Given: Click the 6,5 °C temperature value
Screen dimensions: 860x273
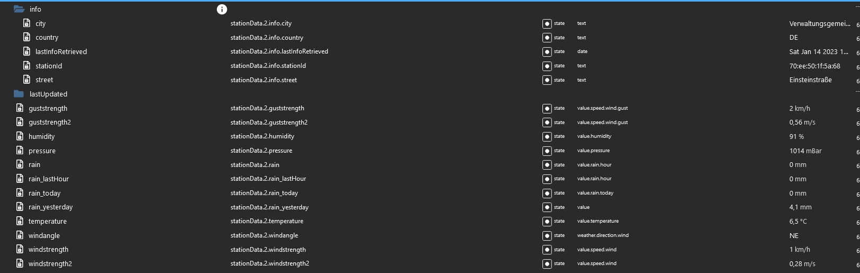Looking at the screenshot, I should coord(798,222).
